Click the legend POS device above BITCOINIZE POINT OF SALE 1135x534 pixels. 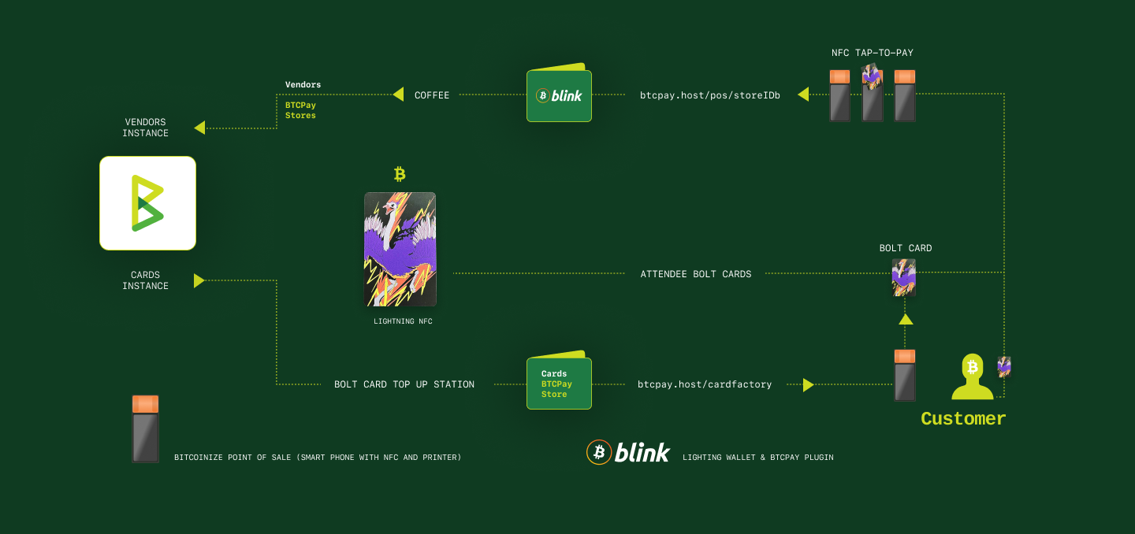pyautogui.click(x=145, y=428)
